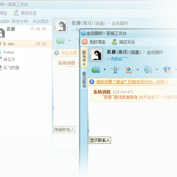Click the message icon beside the 15:23 timestamp
The image size is (177, 177).
tap(32, 29)
